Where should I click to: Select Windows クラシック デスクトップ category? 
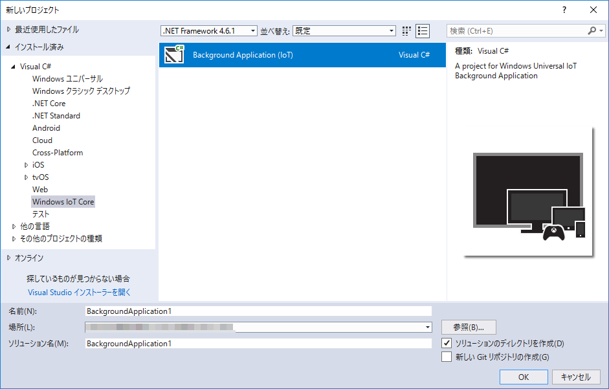(x=81, y=91)
